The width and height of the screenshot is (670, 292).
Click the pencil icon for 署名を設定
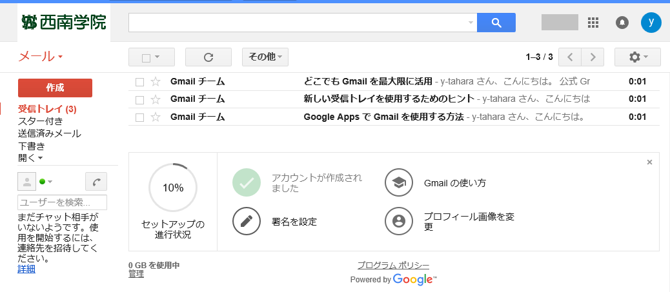(247, 220)
